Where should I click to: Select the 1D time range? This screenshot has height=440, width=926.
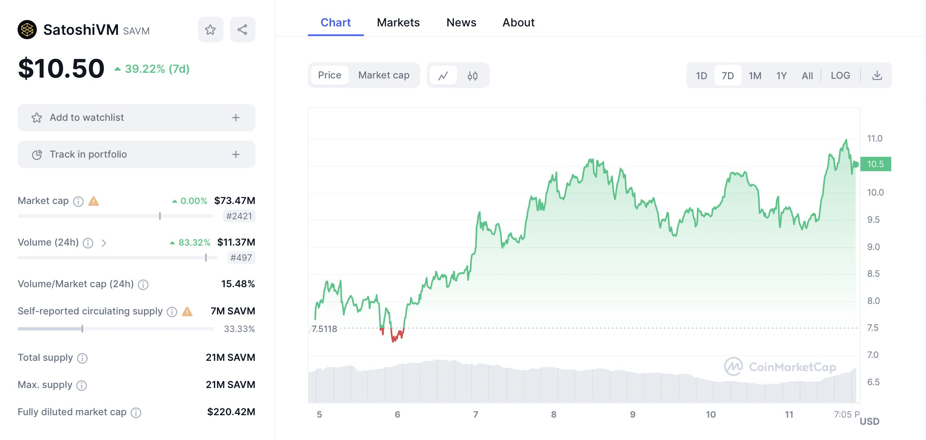701,76
